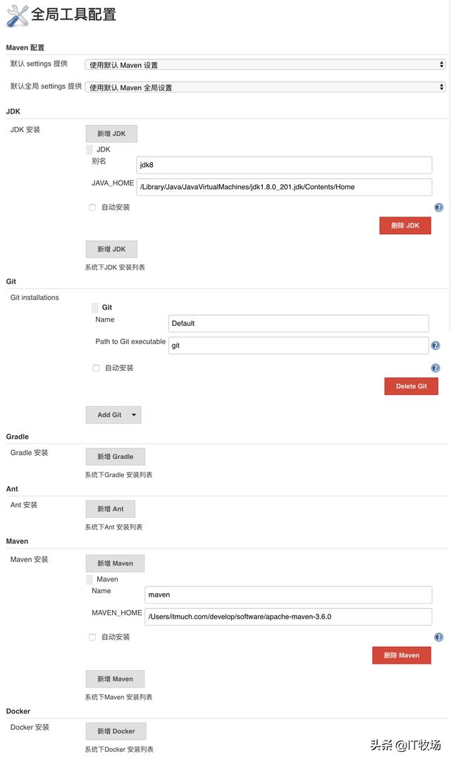This screenshot has height=761, width=451.
Task: Click the help icon beside JDK 自动安装
Action: click(x=438, y=208)
